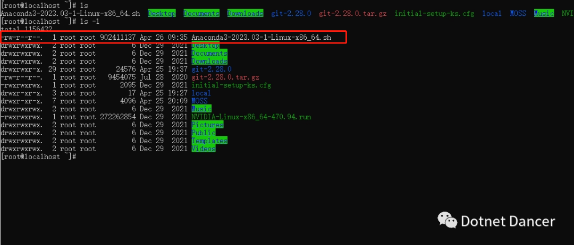Click Music name in the ls -l listing
This screenshot has height=245, width=574.
tap(202, 109)
